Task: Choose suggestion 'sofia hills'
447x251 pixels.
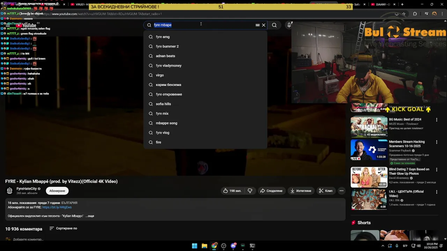Action: click(205, 104)
